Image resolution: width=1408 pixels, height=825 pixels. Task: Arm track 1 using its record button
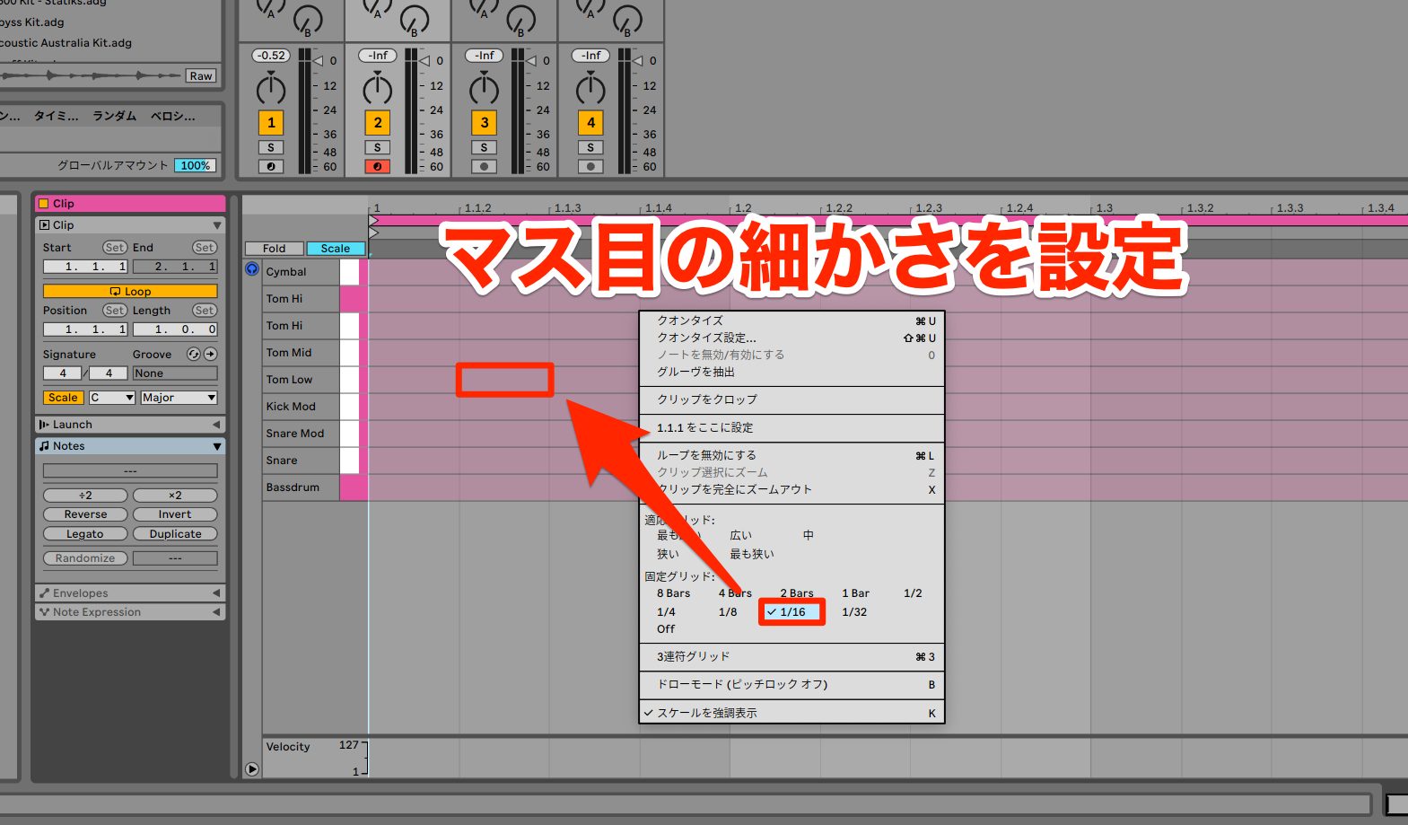[x=271, y=167]
